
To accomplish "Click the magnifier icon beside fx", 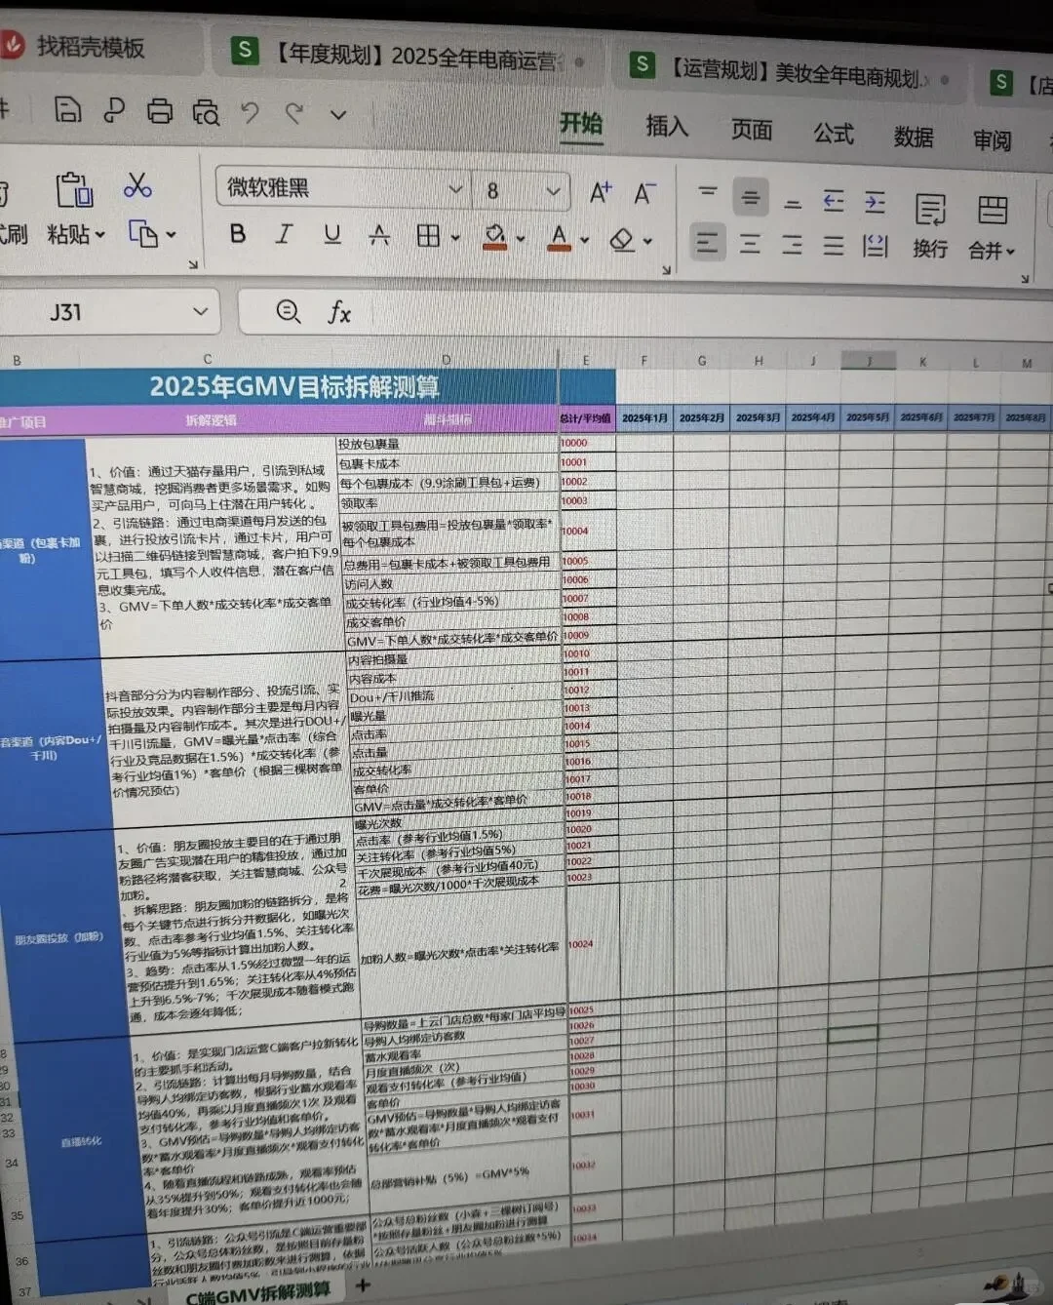I will pos(288,311).
